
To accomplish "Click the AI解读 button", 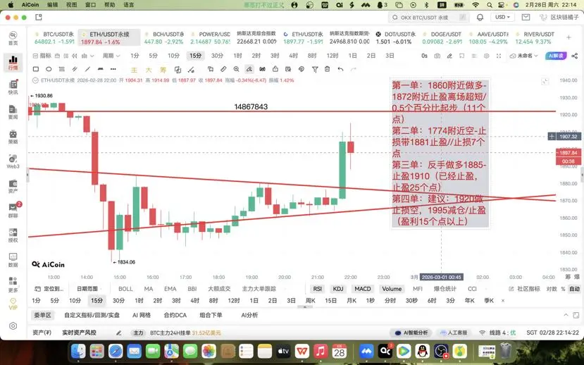I will coord(555,56).
